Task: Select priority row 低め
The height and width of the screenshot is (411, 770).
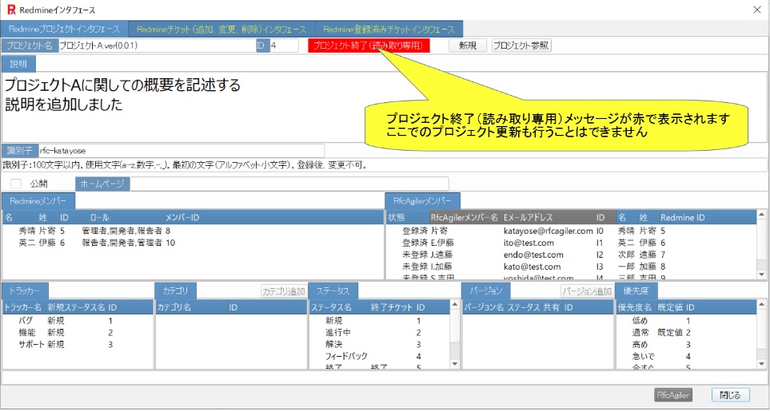Action: pyautogui.click(x=686, y=321)
